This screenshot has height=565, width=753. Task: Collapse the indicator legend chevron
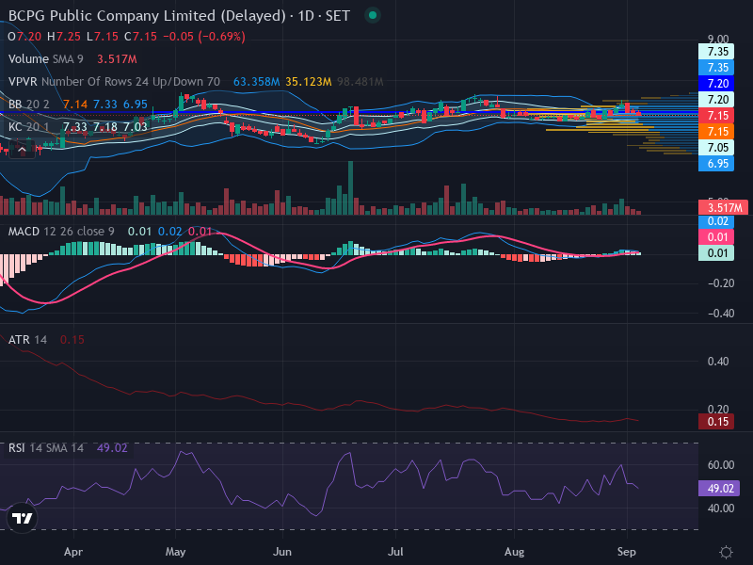(22, 151)
